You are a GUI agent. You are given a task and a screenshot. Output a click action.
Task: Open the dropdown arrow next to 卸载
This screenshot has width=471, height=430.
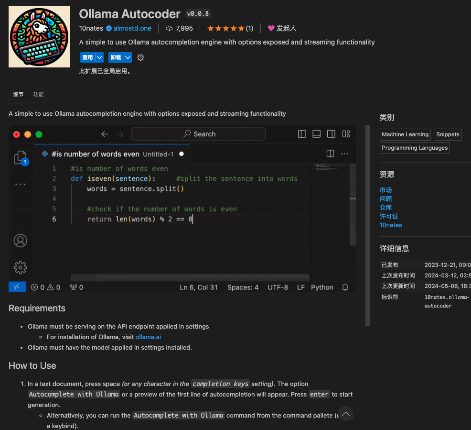128,57
